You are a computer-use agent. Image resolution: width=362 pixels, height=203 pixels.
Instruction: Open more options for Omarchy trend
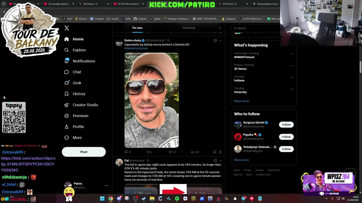(292, 89)
